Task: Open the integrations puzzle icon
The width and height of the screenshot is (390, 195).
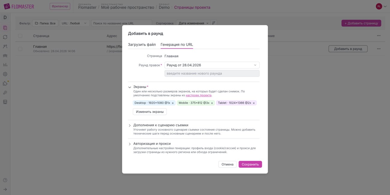Action: pos(5,83)
